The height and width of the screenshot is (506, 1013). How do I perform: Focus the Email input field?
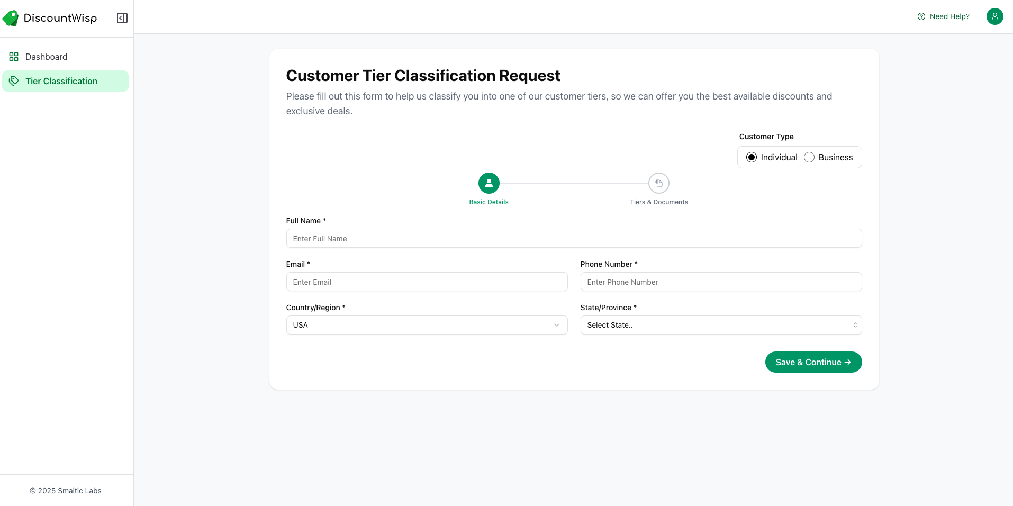(427, 282)
